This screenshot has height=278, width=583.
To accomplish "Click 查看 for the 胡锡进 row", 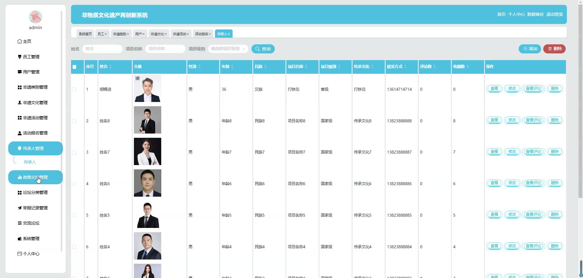I will pos(494,89).
